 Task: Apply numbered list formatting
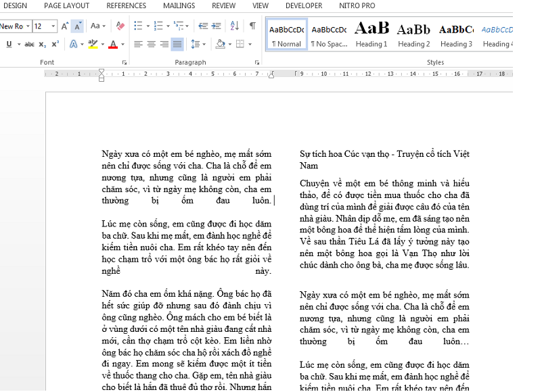pyautogui.click(x=158, y=26)
